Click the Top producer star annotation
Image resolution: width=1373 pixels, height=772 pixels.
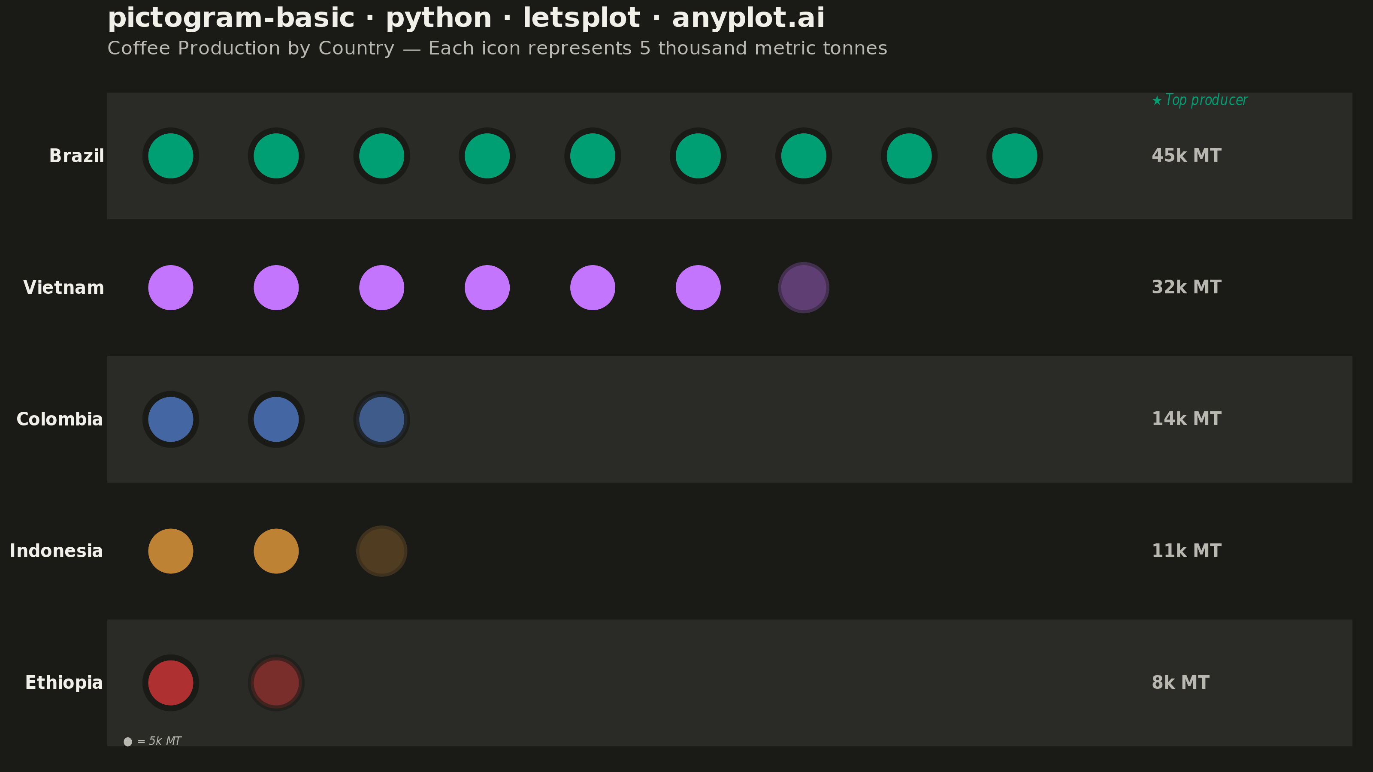pos(1199,100)
